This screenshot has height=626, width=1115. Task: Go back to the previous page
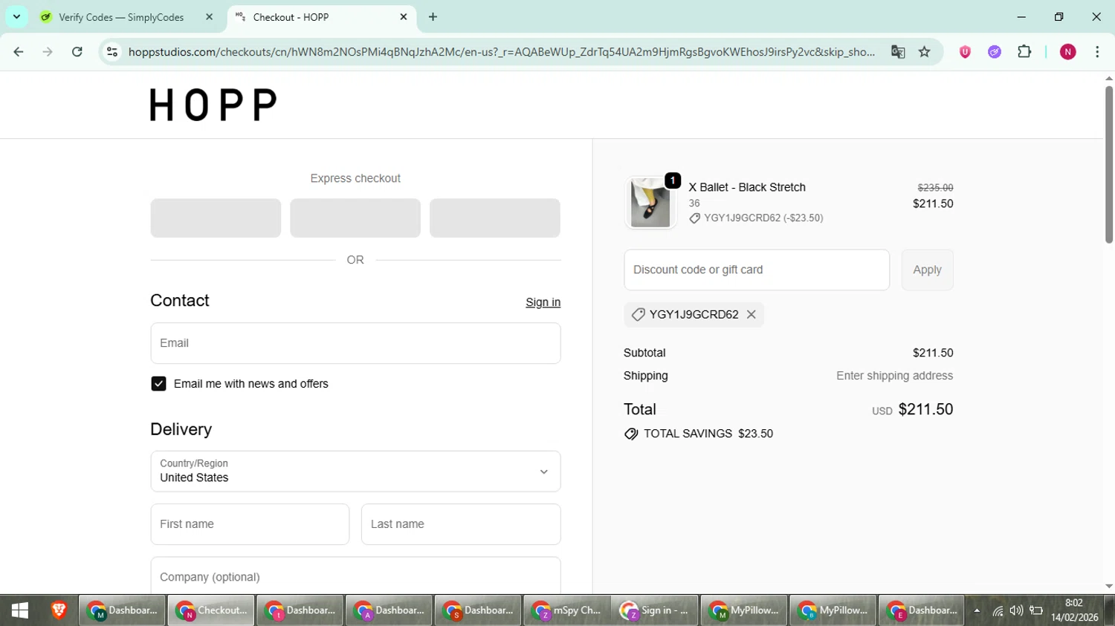tap(19, 52)
